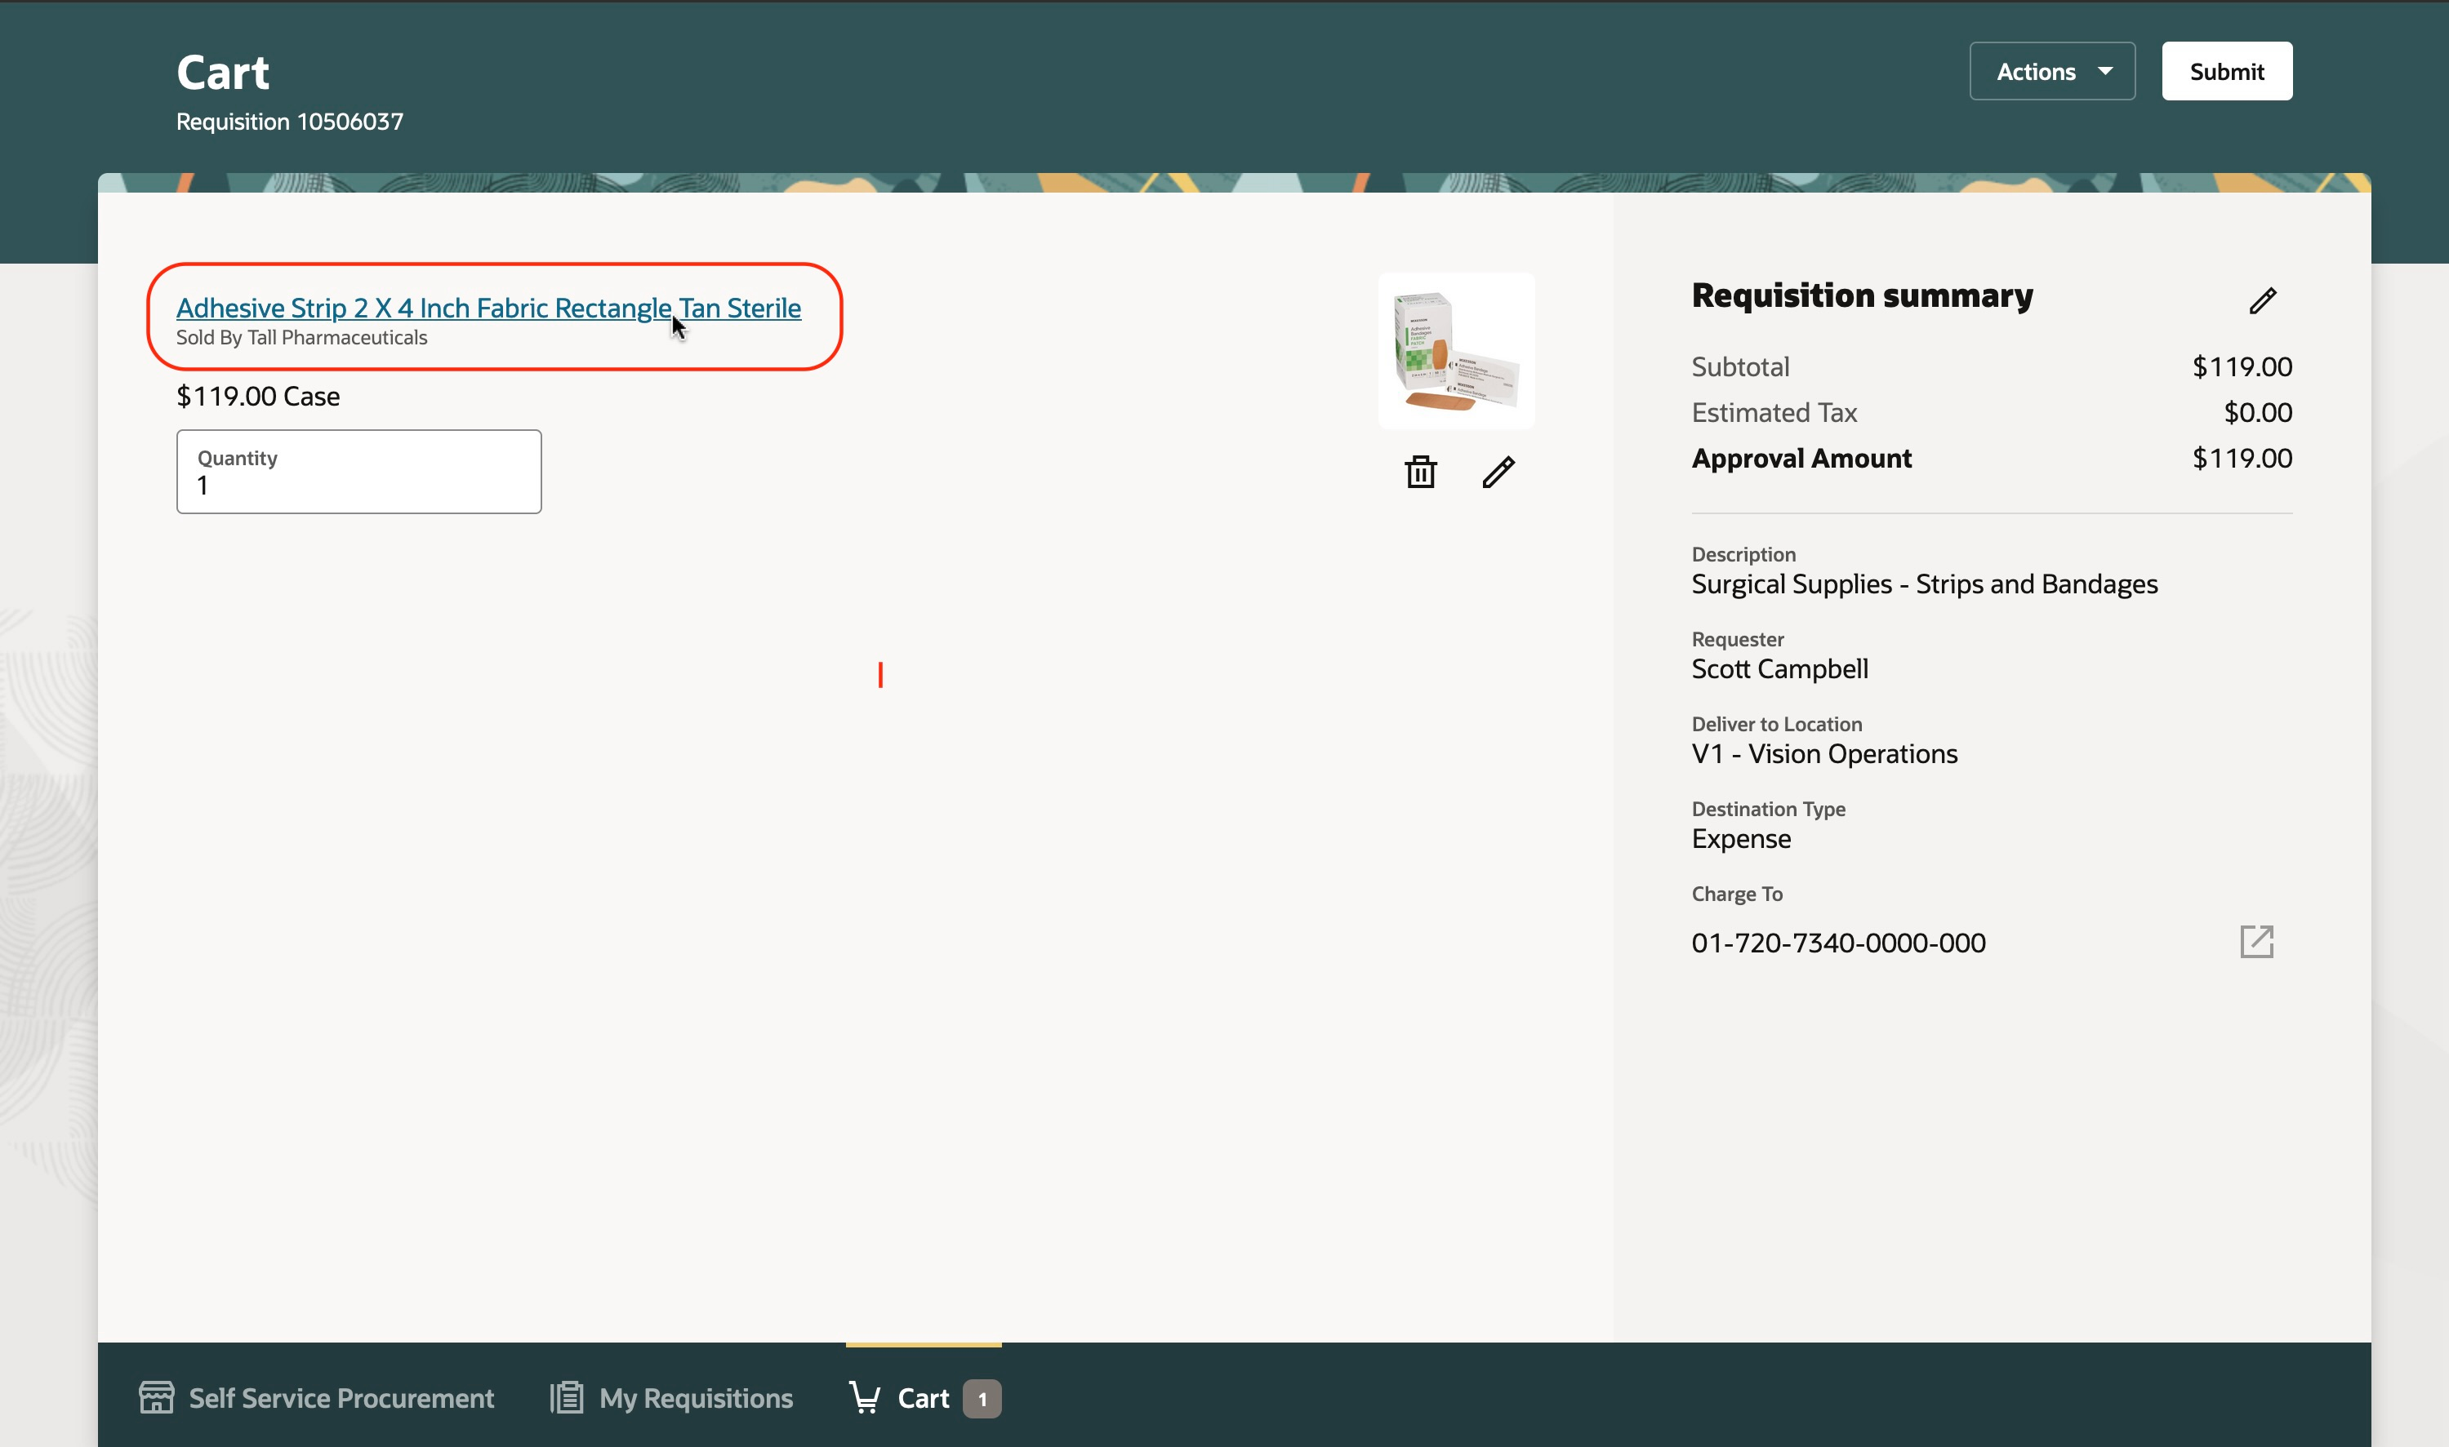2449x1447 pixels.
Task: Click the My Requisitions document icon
Action: tap(567, 1397)
